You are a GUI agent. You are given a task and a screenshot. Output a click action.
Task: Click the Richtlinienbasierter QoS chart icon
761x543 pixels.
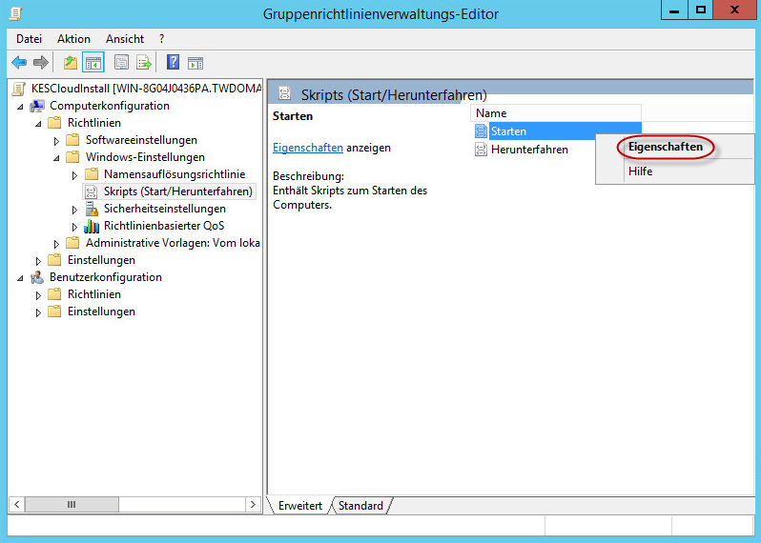pos(92,226)
